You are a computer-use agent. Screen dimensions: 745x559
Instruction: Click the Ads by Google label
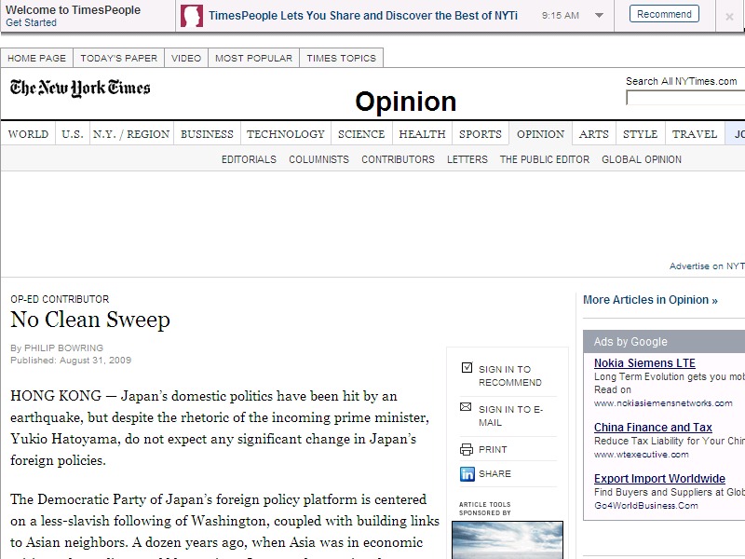630,342
